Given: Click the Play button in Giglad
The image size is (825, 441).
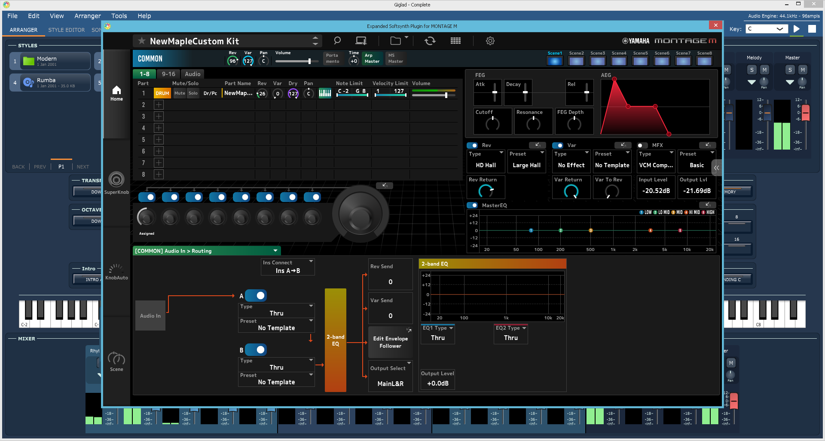Looking at the screenshot, I should point(797,29).
